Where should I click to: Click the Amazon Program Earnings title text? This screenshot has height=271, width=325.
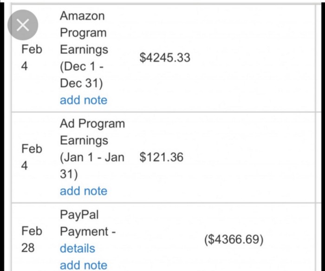pos(84,33)
